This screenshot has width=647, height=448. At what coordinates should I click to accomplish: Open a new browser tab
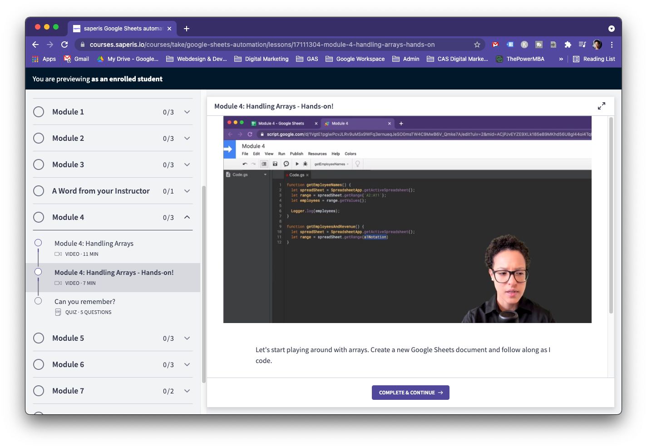click(187, 29)
